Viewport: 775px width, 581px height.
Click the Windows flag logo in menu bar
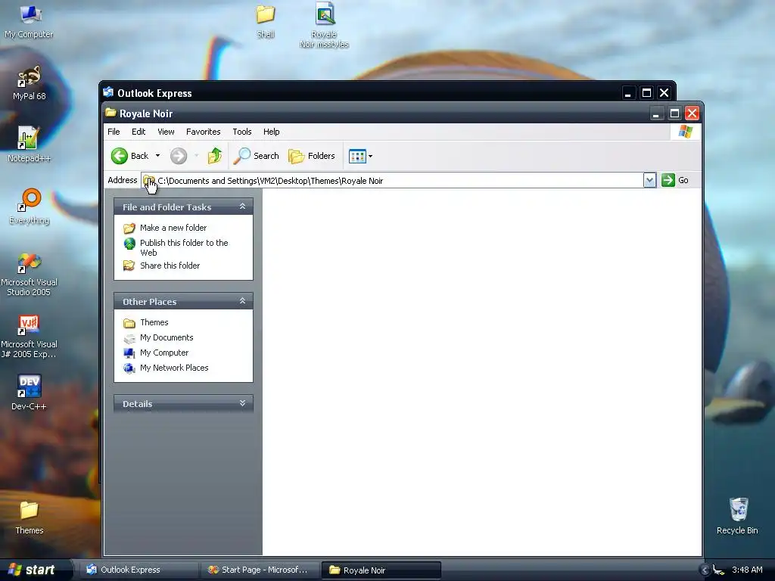pyautogui.click(x=686, y=132)
